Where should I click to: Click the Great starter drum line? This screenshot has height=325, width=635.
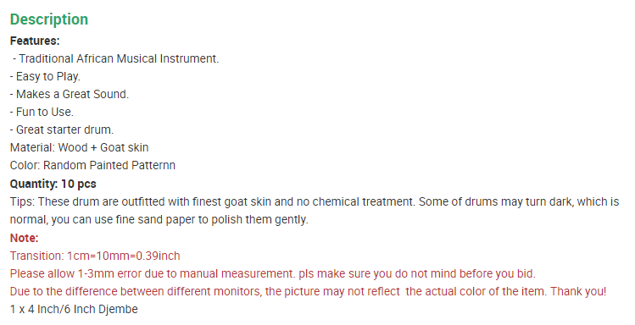(x=62, y=129)
